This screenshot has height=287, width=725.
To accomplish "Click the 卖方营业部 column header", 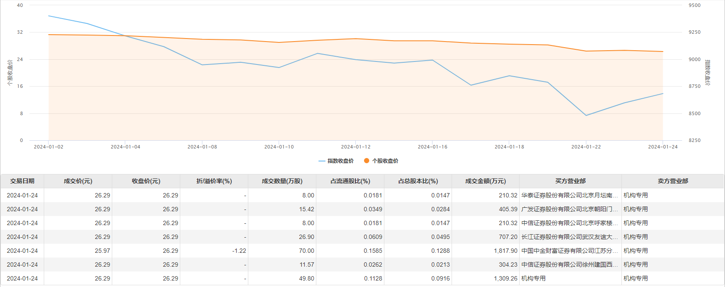I will pos(673,181).
